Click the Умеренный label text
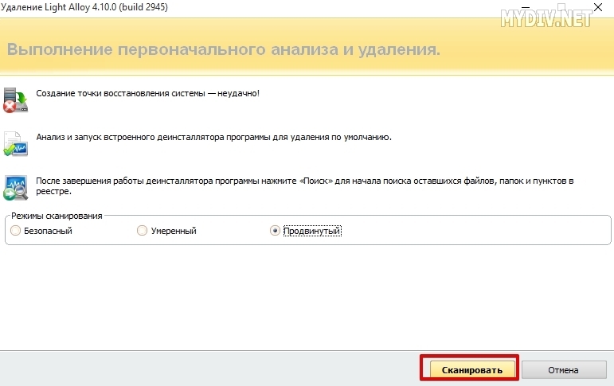This screenshot has height=386, width=614. click(x=174, y=231)
